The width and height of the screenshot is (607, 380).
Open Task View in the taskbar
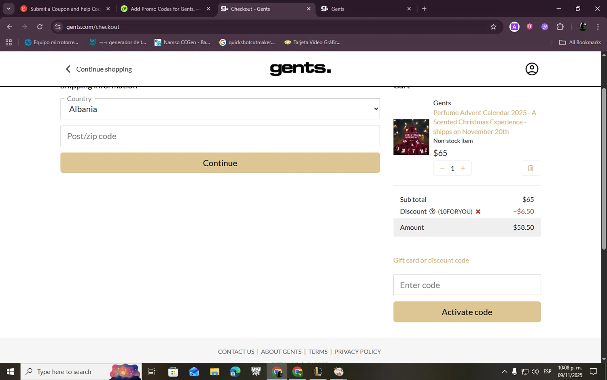(x=152, y=371)
